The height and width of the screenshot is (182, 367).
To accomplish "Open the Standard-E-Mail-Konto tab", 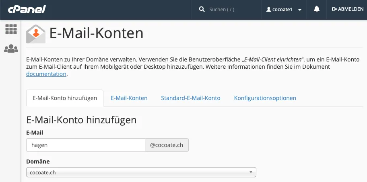I will 190,98.
